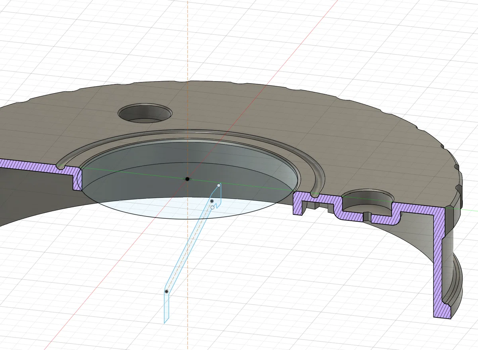Select the black sketch point at profile bottom bend

click(x=167, y=292)
